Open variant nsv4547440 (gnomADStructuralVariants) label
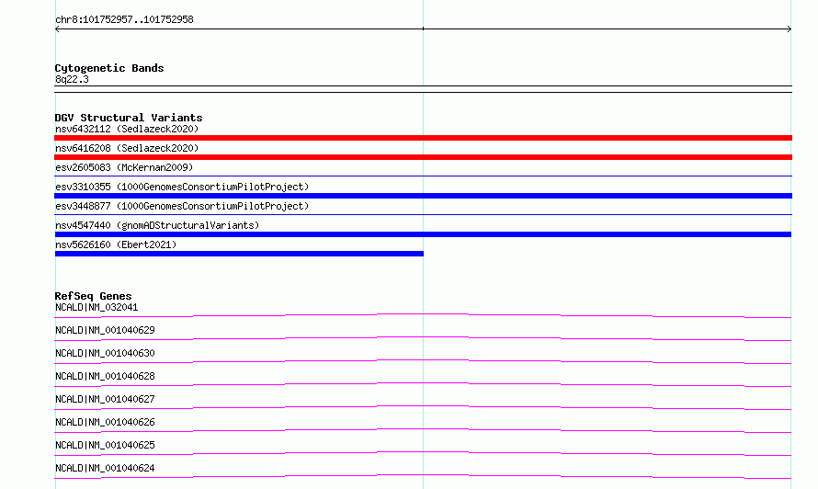Screen dimensions: 818x489 point(157,225)
